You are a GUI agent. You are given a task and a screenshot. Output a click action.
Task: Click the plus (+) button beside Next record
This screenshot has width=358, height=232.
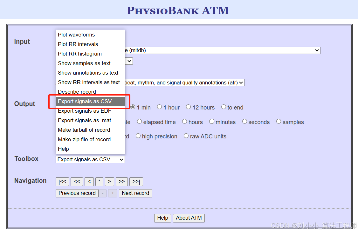point(113,193)
